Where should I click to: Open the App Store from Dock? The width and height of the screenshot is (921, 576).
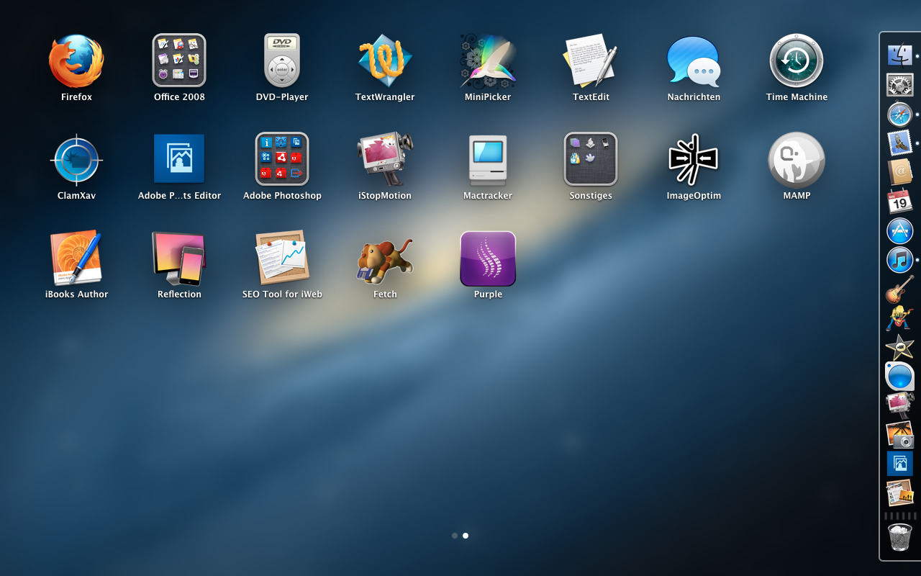click(899, 231)
